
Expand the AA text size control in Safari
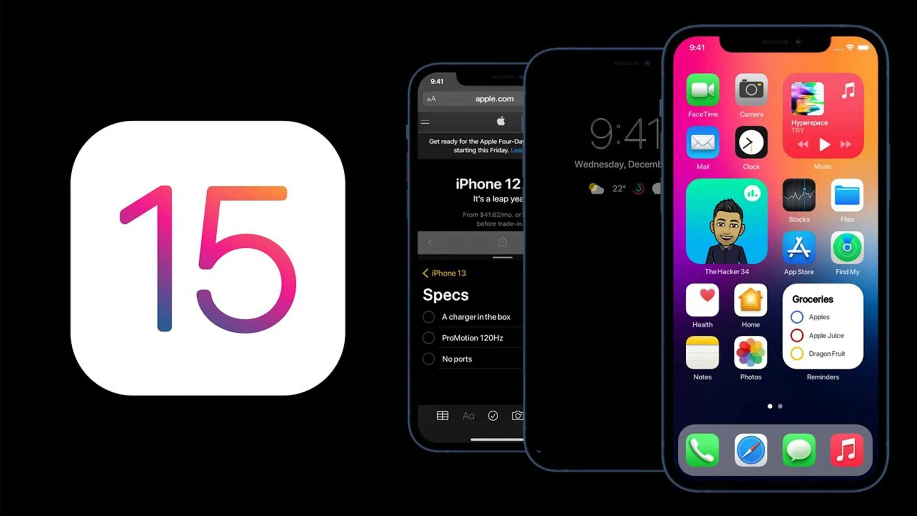[431, 98]
